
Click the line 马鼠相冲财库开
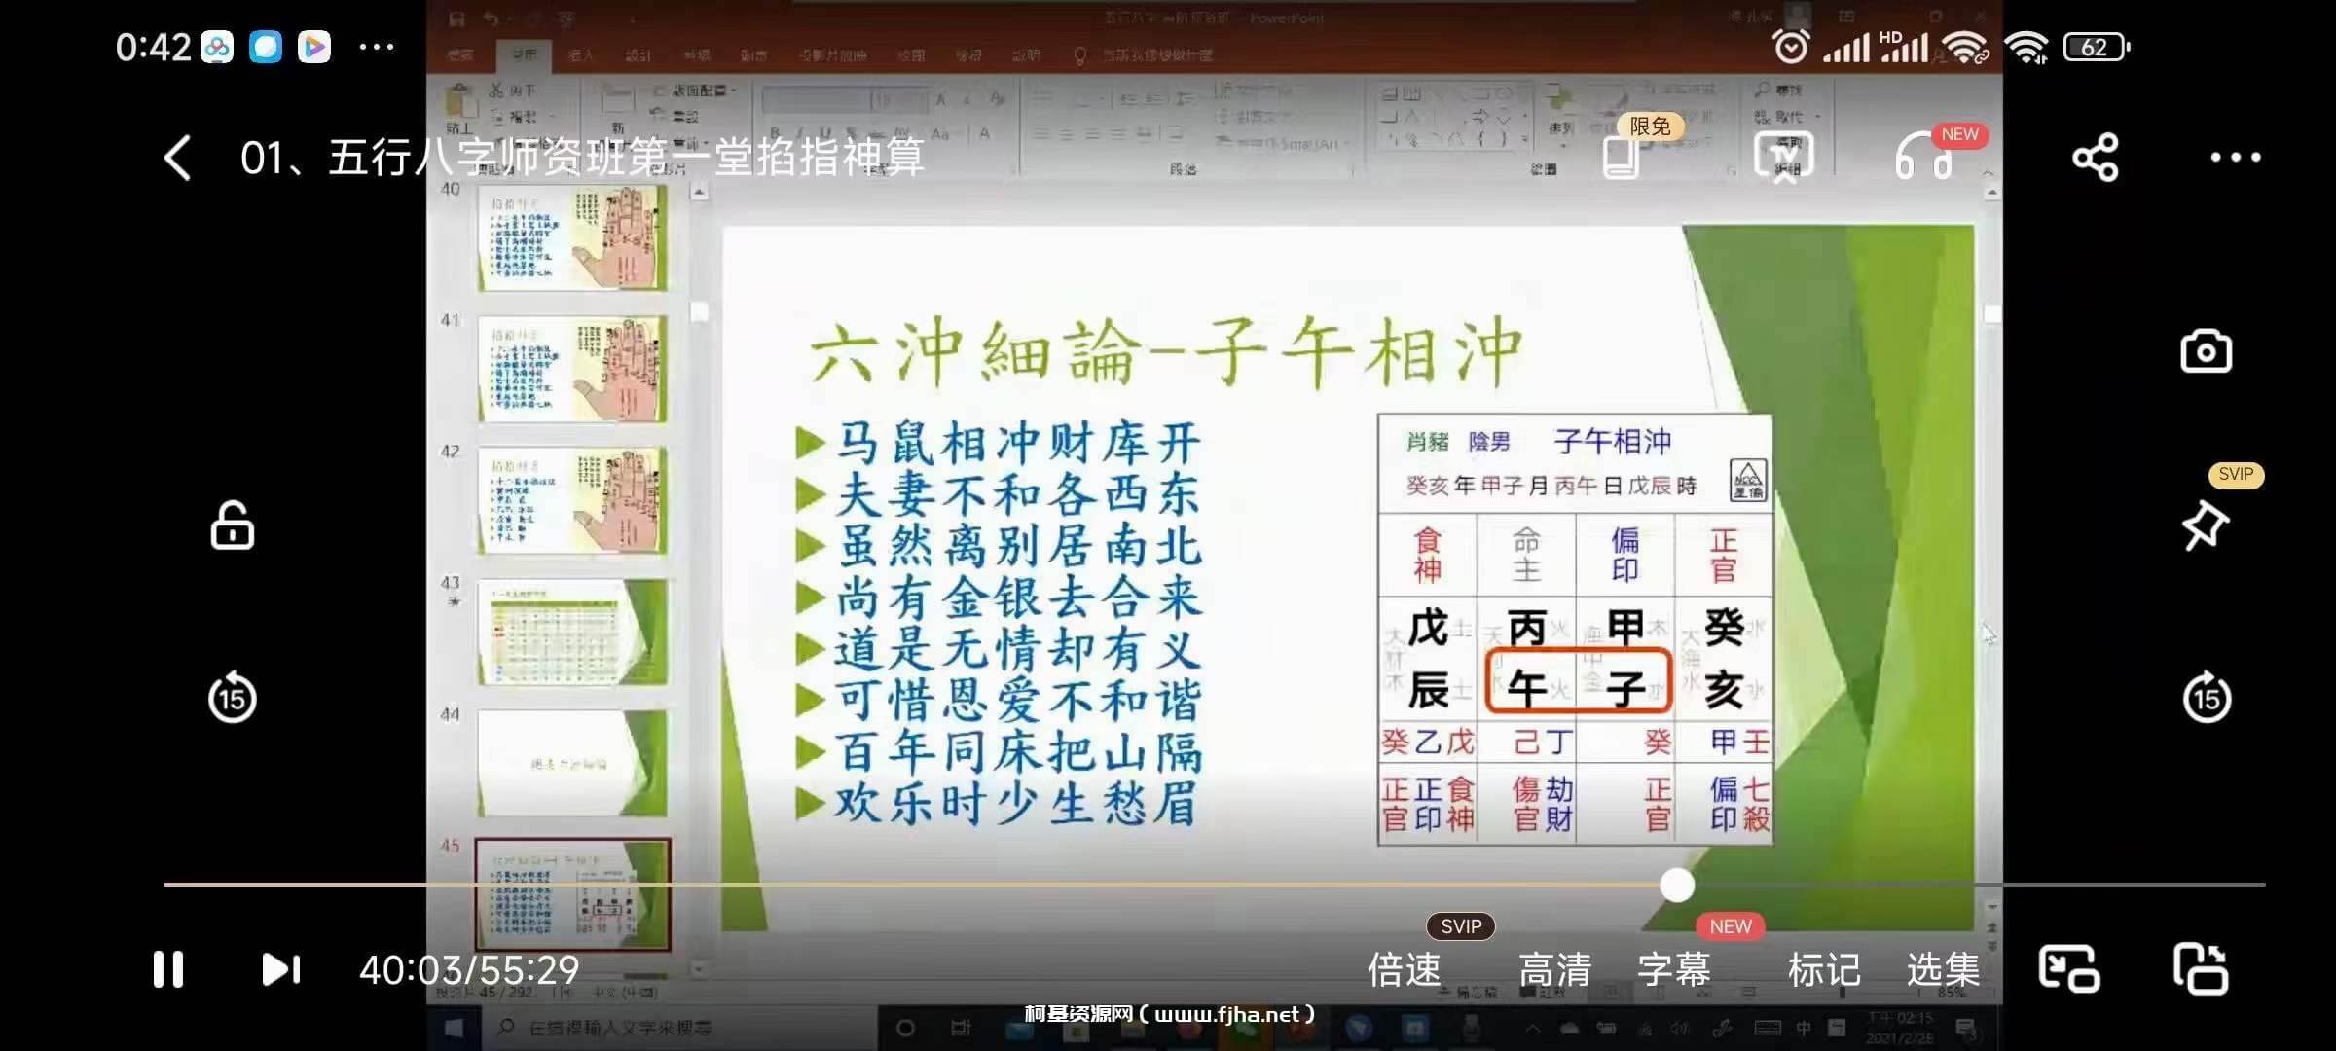click(x=1018, y=444)
